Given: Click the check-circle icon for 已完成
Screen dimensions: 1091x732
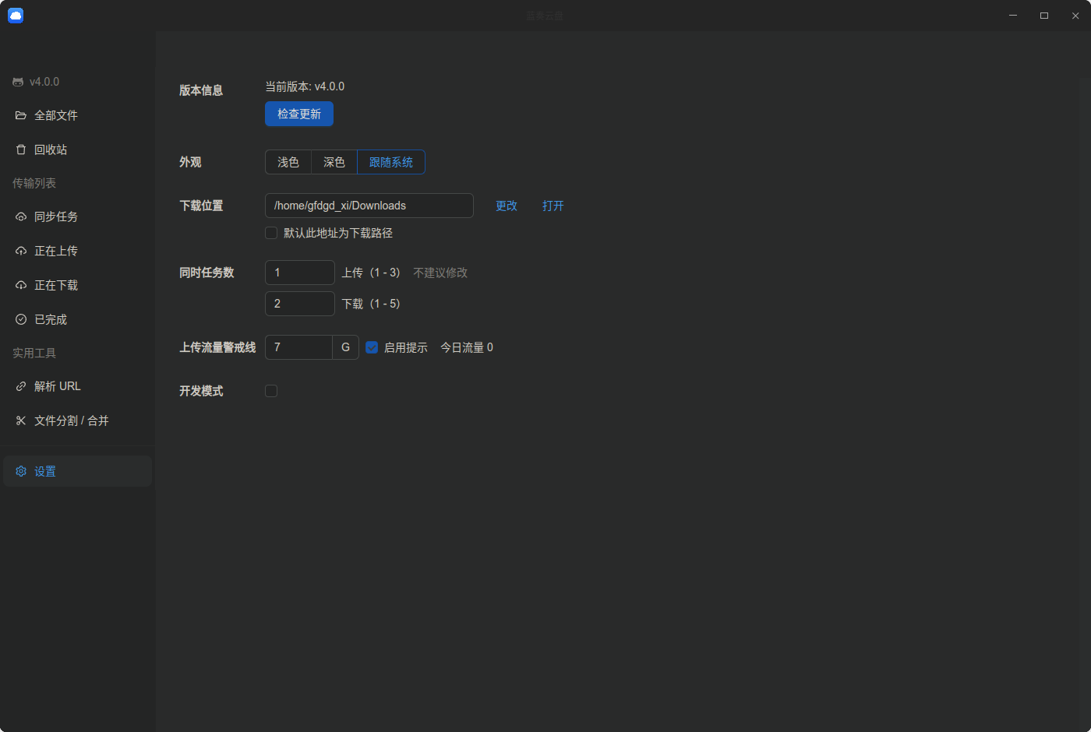Looking at the screenshot, I should (x=21, y=319).
